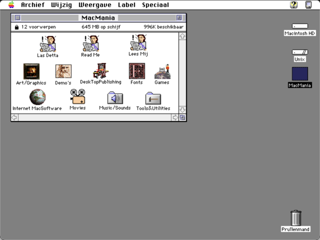Click the 'Music/Sounds' label text

point(115,108)
